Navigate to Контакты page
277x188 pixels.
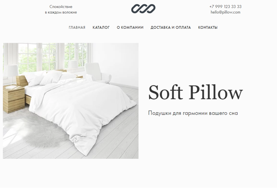tap(208, 28)
